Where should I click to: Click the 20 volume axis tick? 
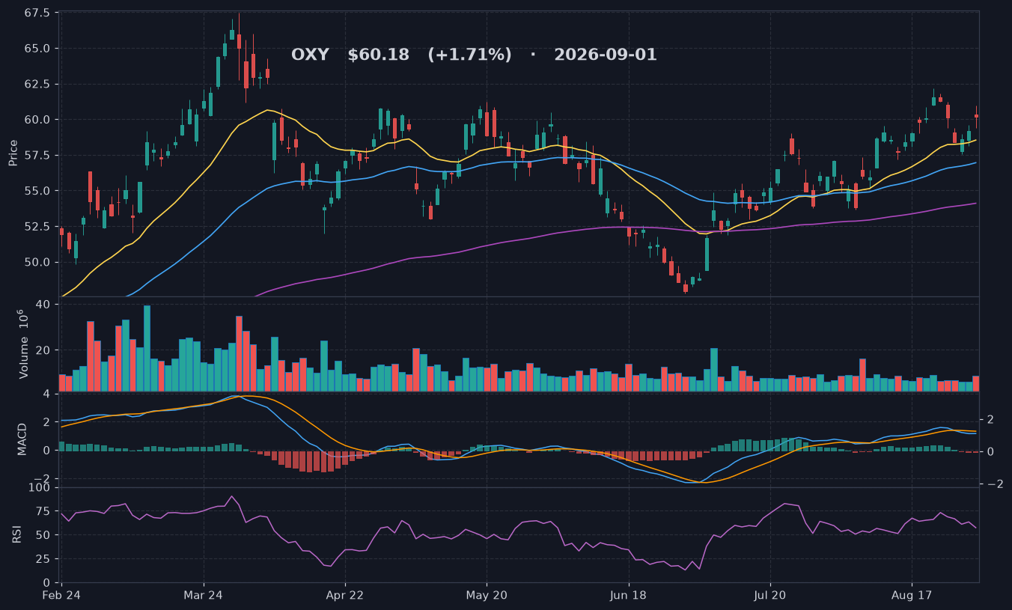click(x=43, y=350)
